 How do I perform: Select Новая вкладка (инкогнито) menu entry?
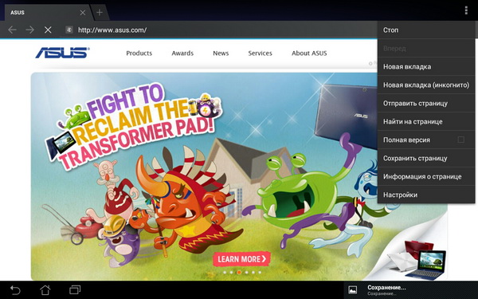pyautogui.click(x=426, y=85)
